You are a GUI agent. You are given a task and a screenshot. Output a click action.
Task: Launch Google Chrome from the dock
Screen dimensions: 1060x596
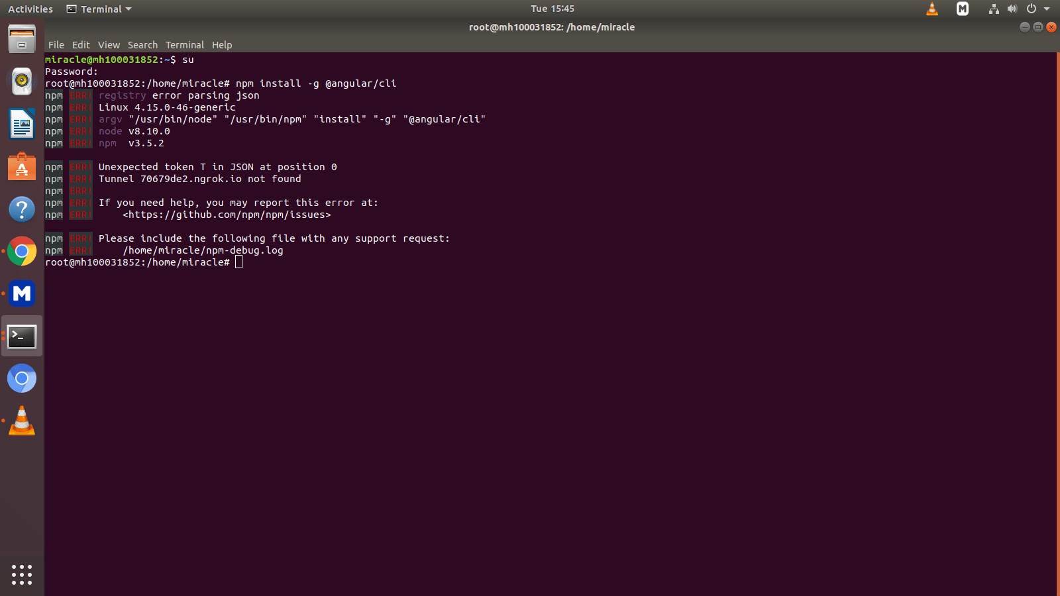(22, 252)
